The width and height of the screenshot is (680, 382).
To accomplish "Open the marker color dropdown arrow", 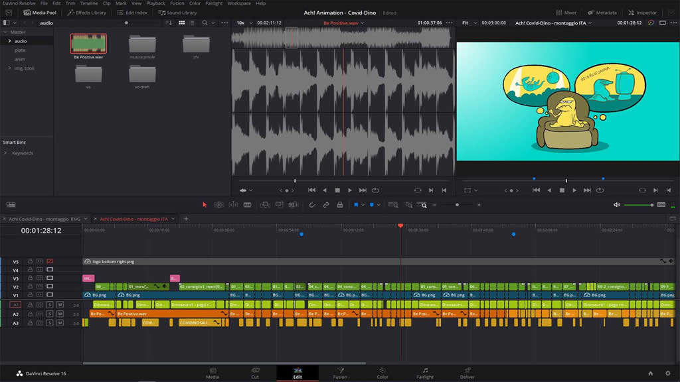I will coord(379,205).
